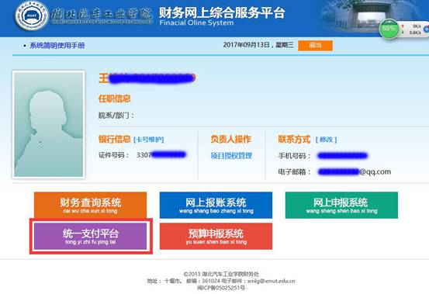
Task: Click 修改 beside 联系方式
Action: click(326, 140)
